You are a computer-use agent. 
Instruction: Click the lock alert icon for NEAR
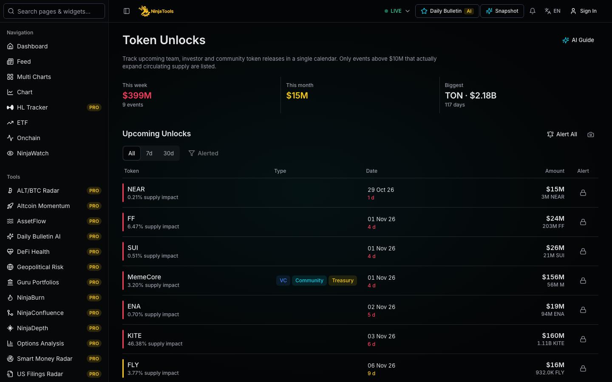[x=583, y=193]
